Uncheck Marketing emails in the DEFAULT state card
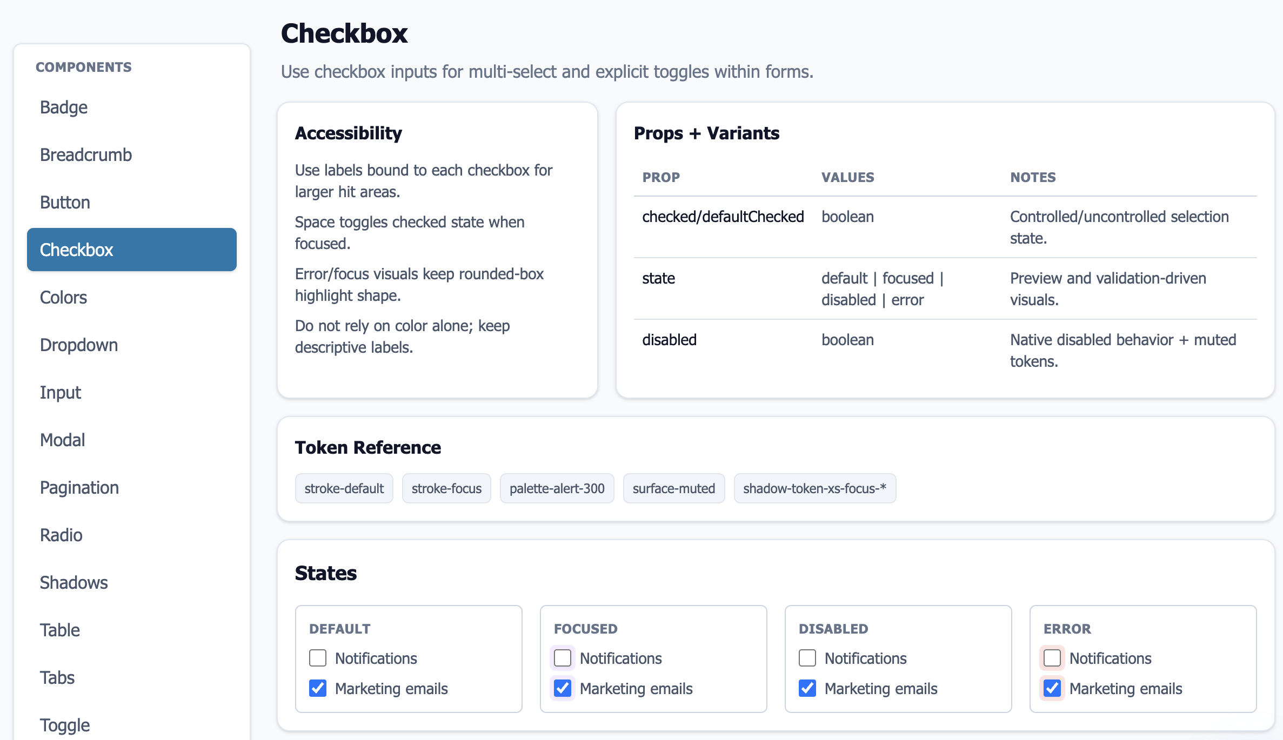Screen dimensions: 1283x740 [x=318, y=688]
